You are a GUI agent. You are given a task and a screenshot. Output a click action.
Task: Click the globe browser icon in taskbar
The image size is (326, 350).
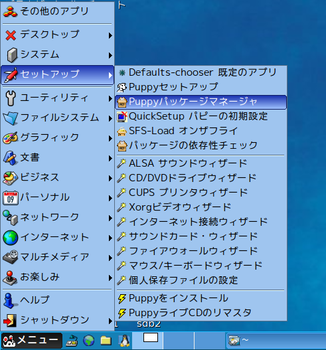[x=88, y=341]
